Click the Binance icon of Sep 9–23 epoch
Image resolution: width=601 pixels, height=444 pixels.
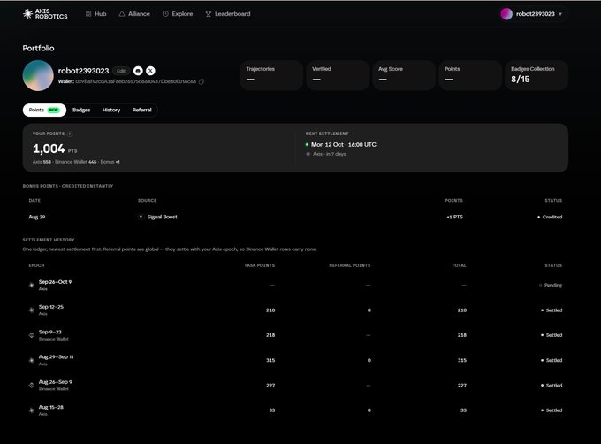coord(32,335)
